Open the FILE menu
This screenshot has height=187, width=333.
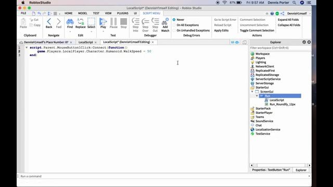coord(23,13)
